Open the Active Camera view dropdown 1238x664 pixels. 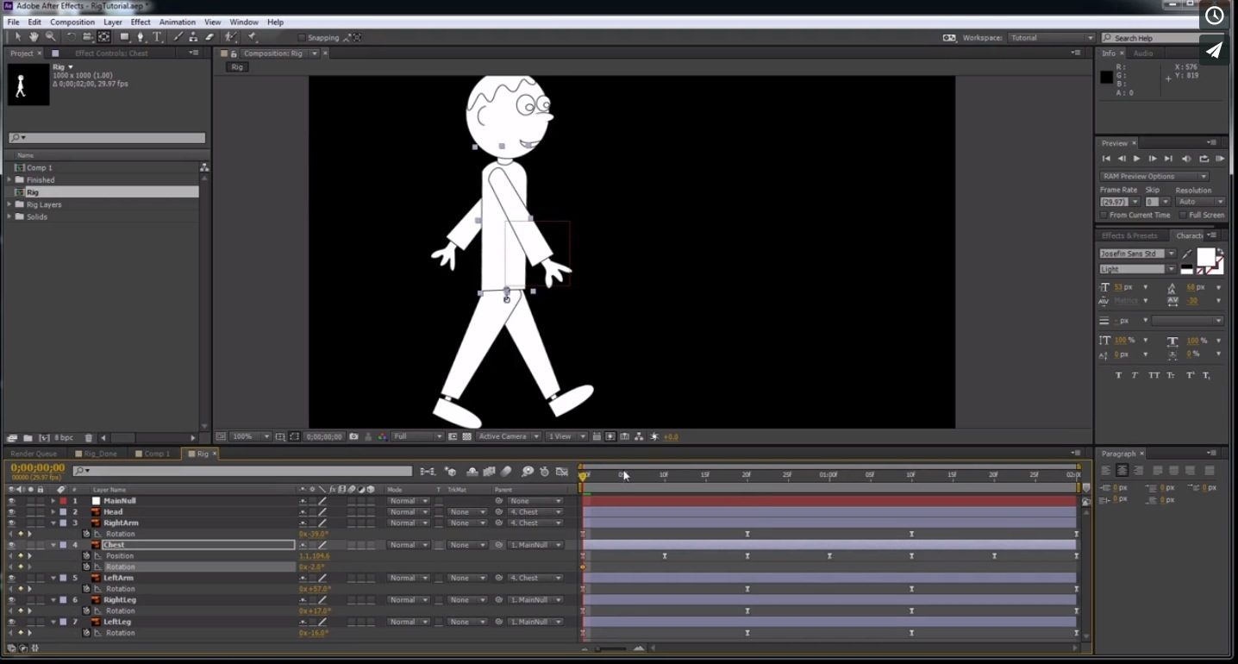pos(509,436)
